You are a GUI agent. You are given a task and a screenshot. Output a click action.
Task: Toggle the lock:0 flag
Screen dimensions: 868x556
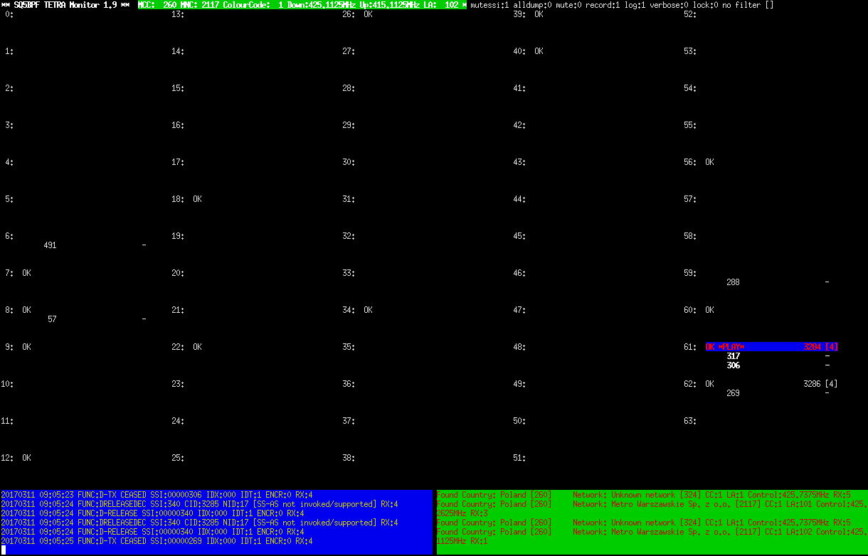[x=704, y=5]
